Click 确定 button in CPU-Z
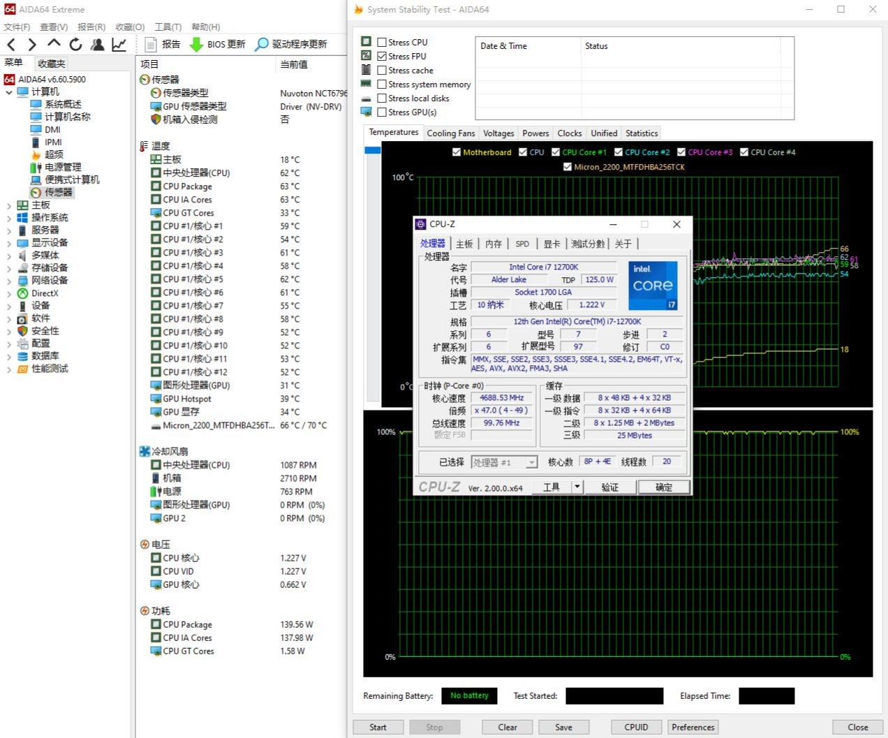This screenshot has height=738, width=888. pyautogui.click(x=664, y=487)
